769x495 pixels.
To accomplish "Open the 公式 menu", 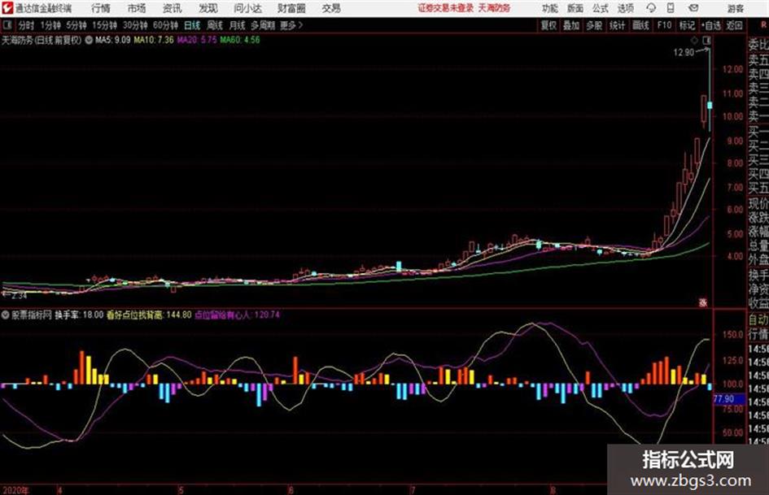I will (601, 8).
